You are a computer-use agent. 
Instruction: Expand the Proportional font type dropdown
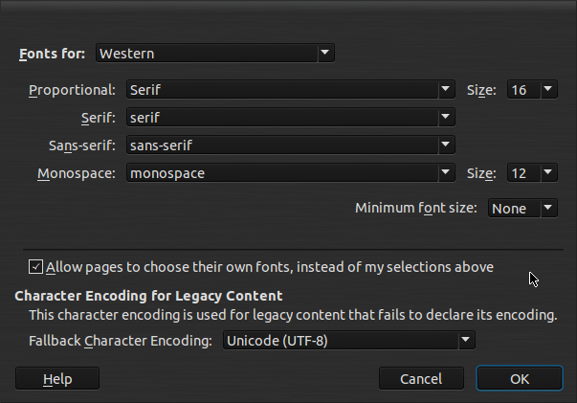(x=290, y=91)
